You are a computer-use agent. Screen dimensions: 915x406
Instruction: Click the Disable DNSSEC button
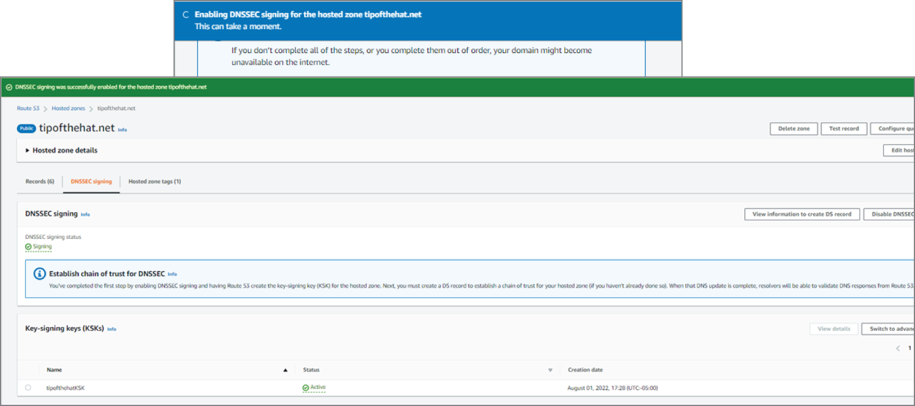pyautogui.click(x=889, y=214)
